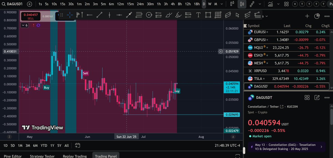Choose the vertical line drawing tool

109,15
